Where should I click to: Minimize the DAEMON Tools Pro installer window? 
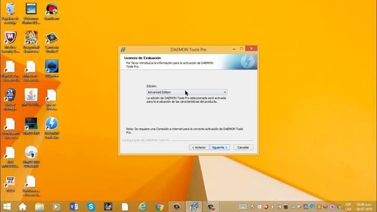(234, 49)
